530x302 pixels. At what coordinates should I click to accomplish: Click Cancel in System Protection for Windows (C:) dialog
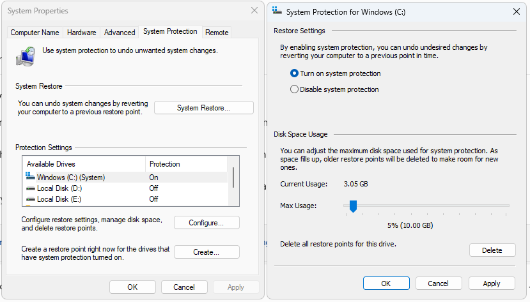point(439,283)
